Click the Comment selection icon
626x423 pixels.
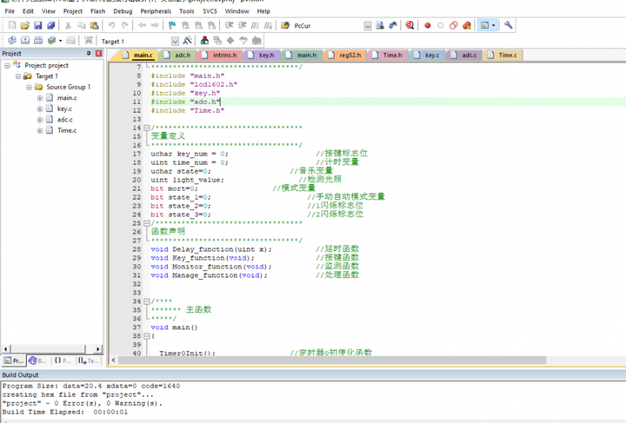point(255,25)
